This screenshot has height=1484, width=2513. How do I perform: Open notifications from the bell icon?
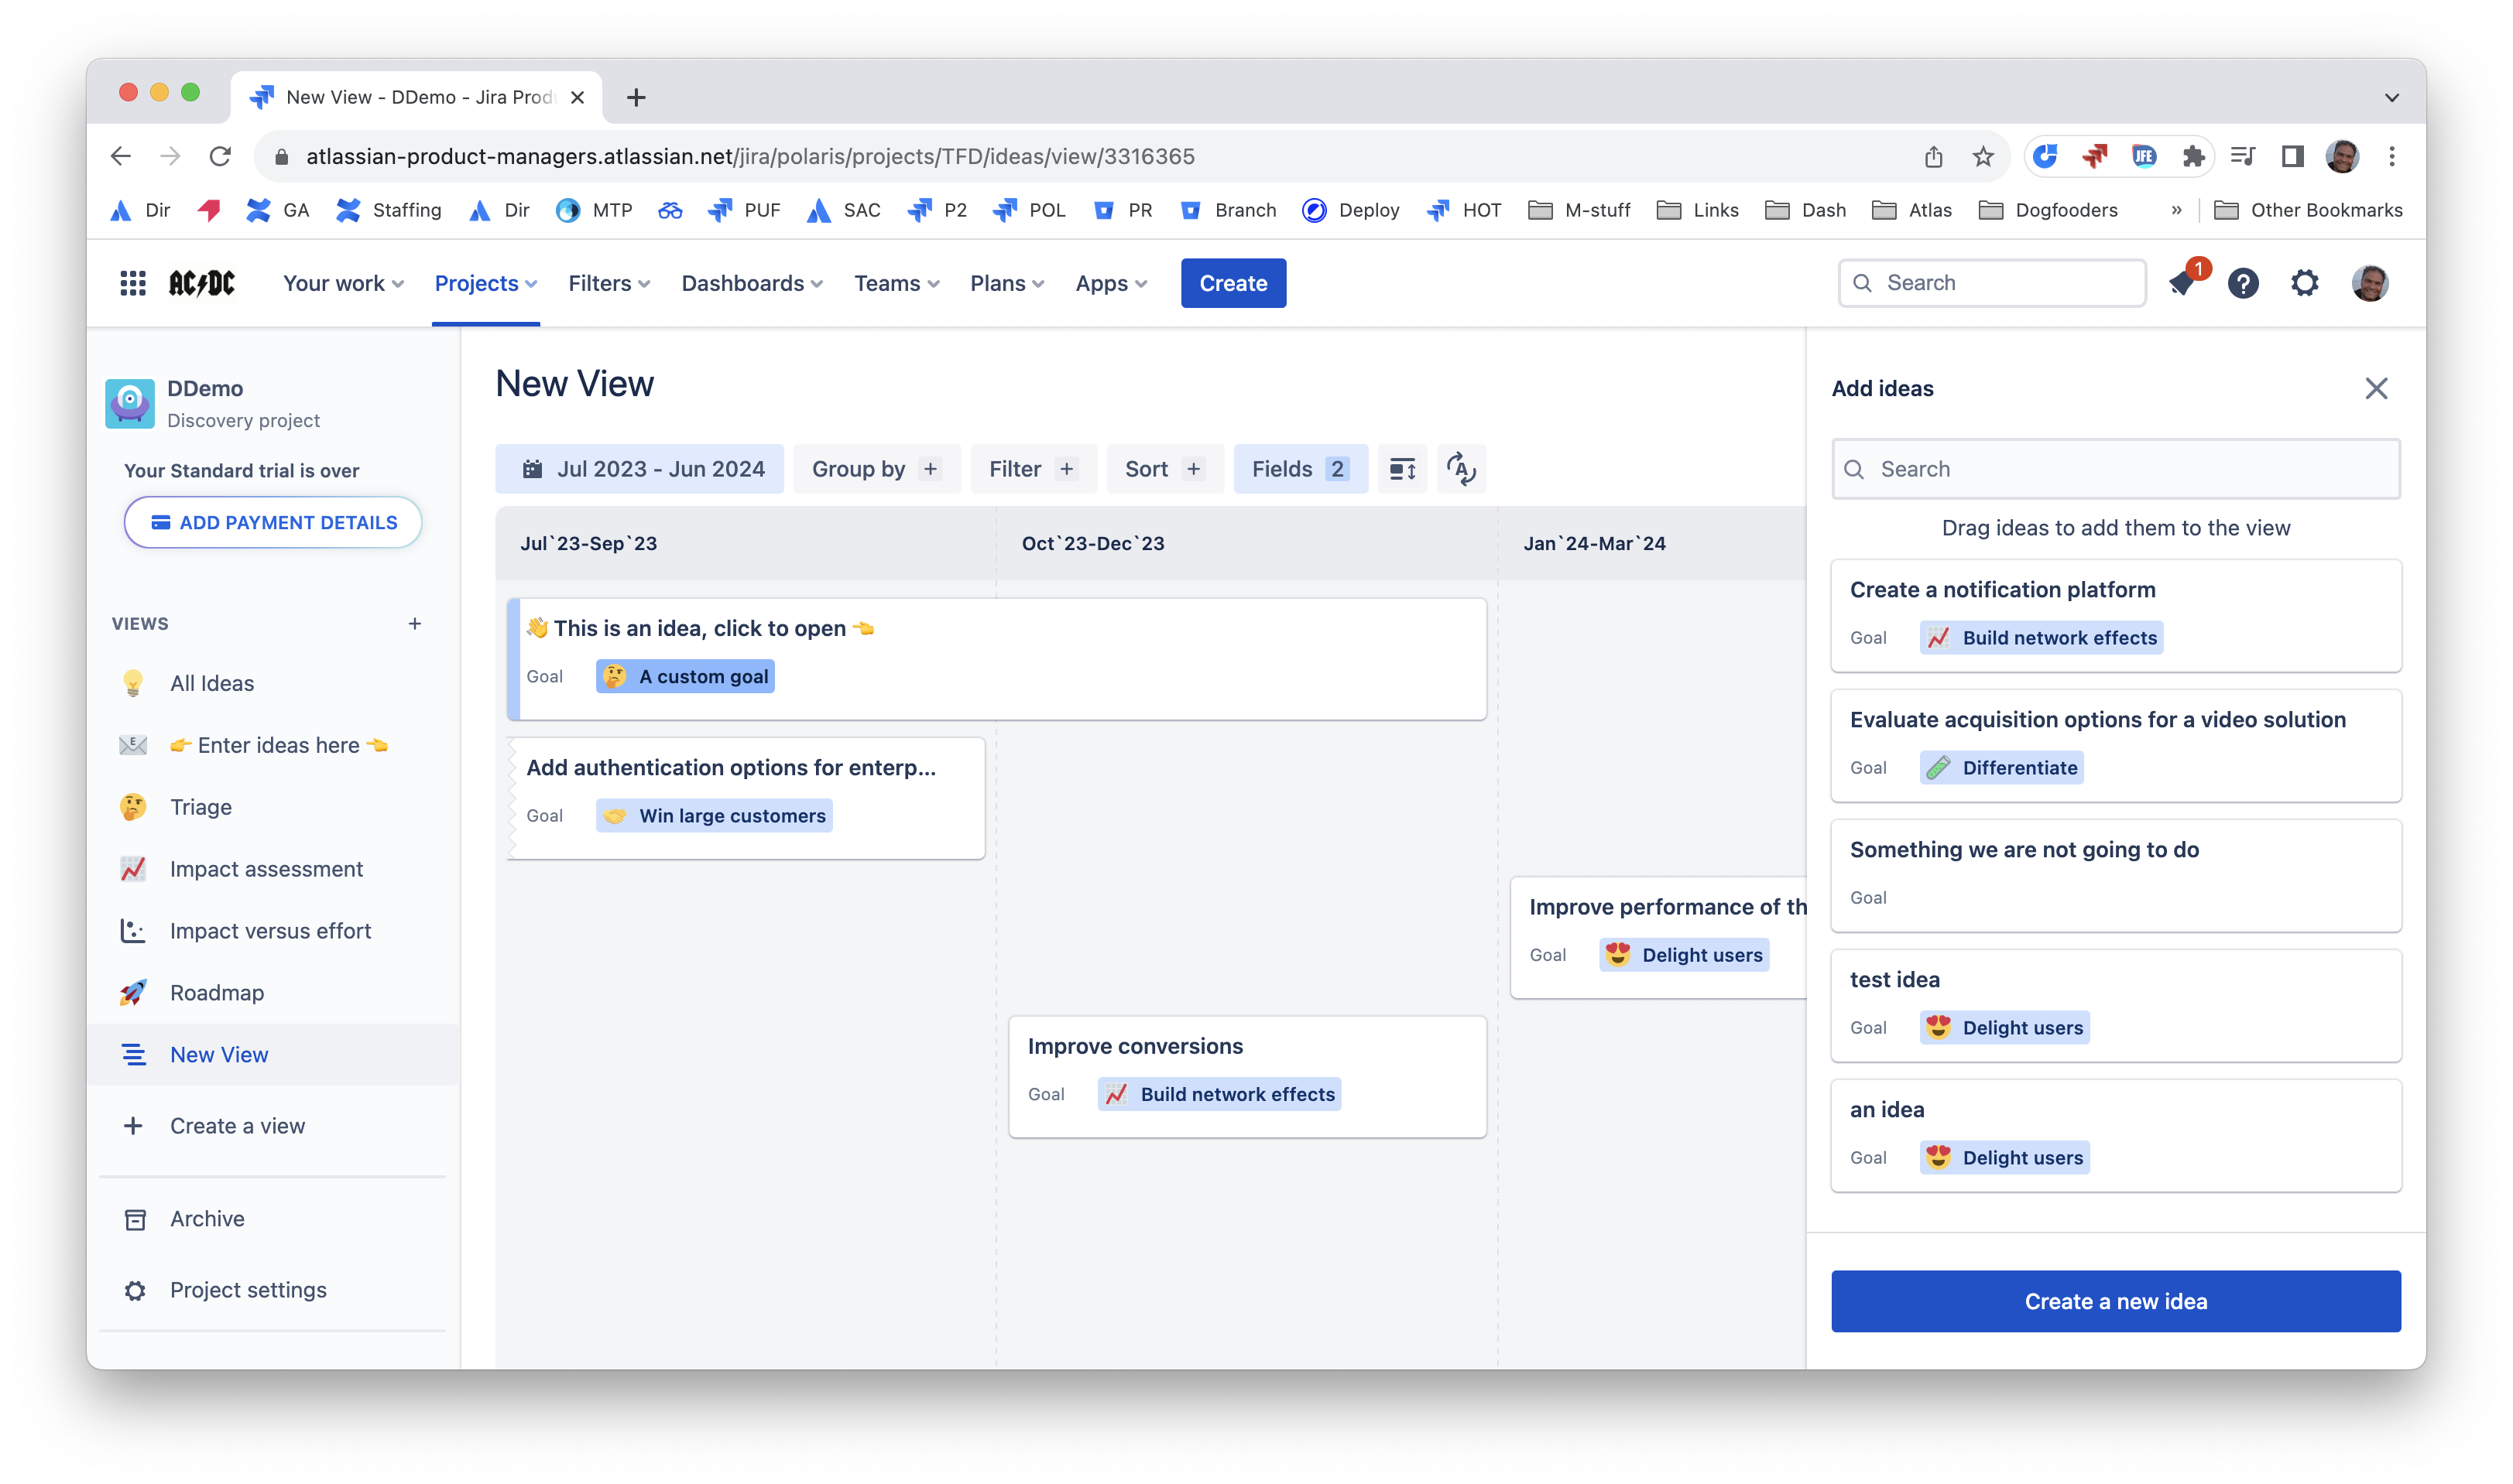[x=2183, y=283]
